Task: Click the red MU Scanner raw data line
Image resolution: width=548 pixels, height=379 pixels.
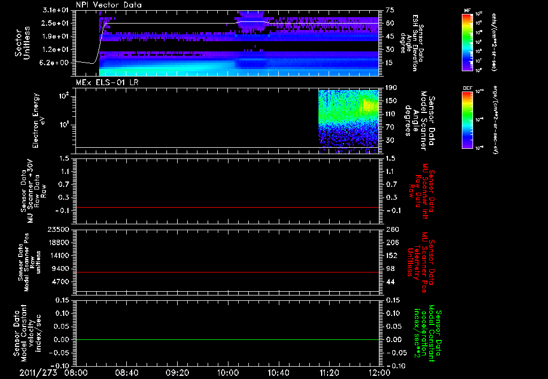Action: pos(227,207)
